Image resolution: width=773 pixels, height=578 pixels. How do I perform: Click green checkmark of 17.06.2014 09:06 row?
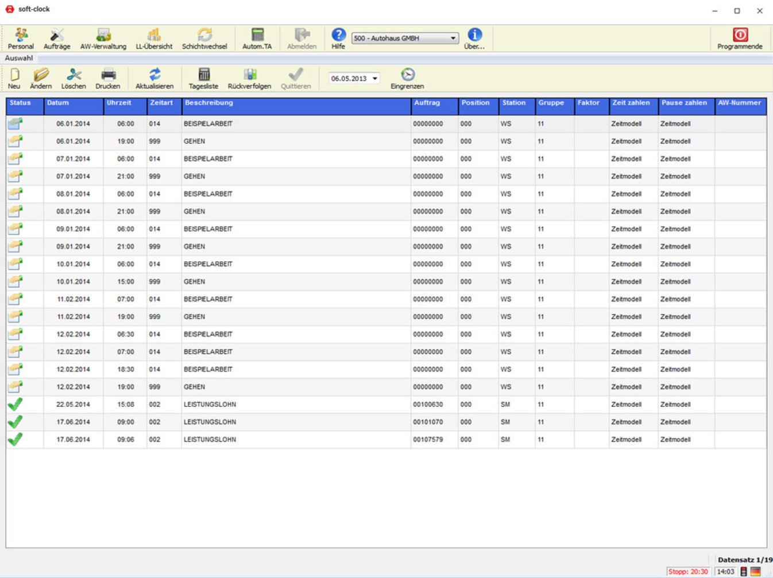(16, 440)
